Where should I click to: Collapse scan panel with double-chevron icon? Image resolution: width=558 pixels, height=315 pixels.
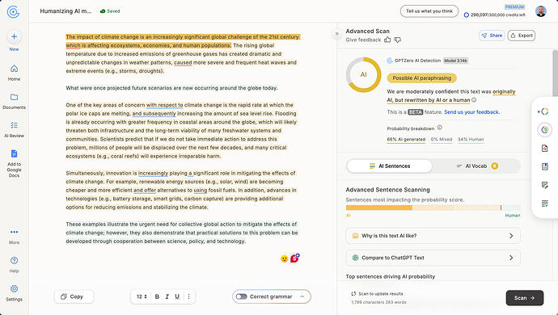[336, 34]
